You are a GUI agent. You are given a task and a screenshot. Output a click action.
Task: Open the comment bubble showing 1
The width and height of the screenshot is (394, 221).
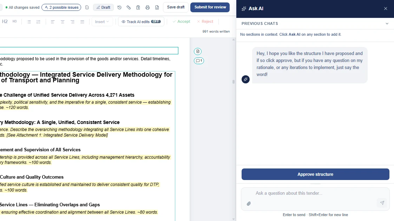(x=199, y=61)
